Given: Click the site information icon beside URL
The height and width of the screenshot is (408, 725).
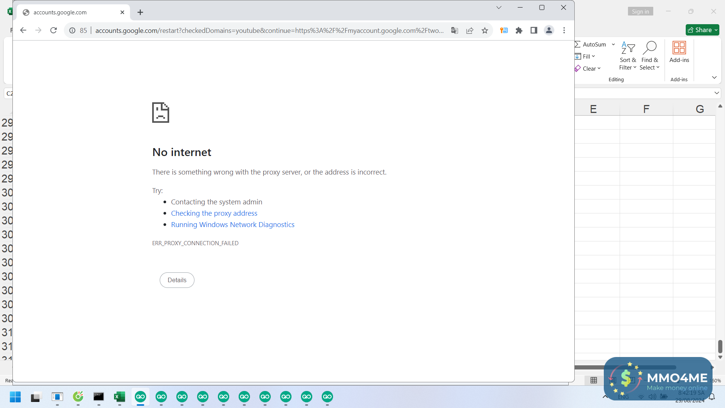Looking at the screenshot, I should tap(72, 31).
